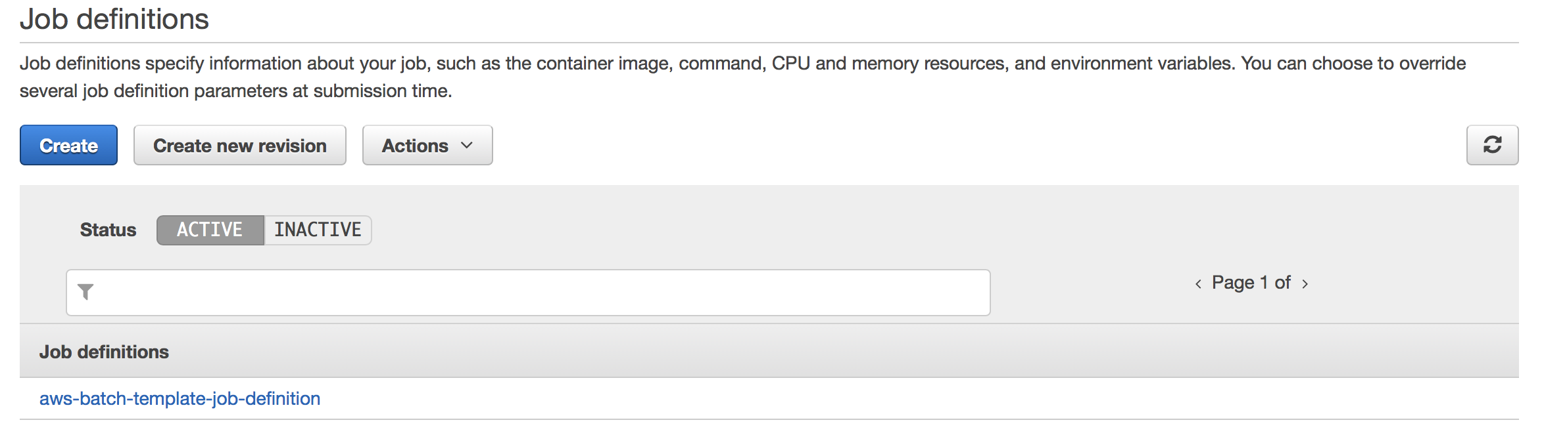
Task: Click the funnel filter icon
Action: pos(85,292)
